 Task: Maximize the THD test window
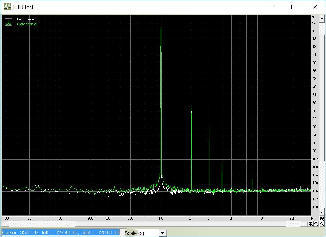tap(293, 7)
